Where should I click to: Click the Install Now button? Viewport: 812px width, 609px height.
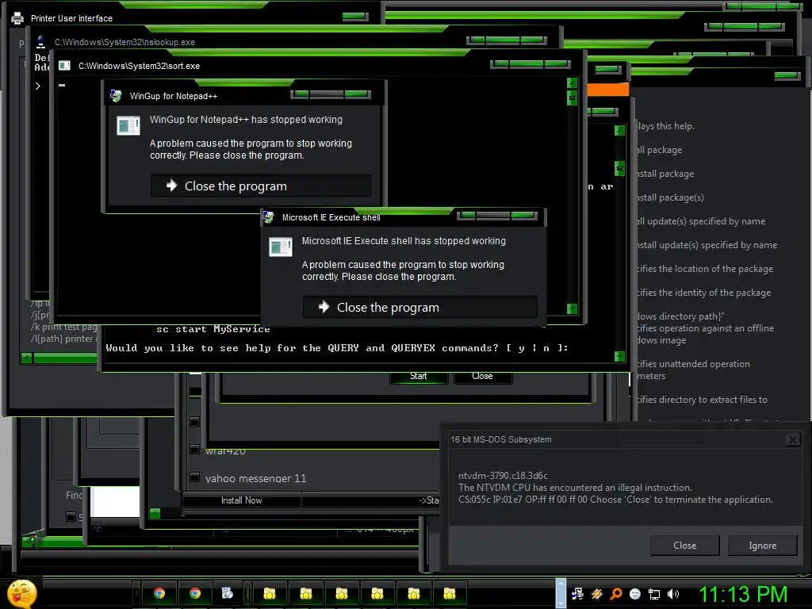click(241, 500)
